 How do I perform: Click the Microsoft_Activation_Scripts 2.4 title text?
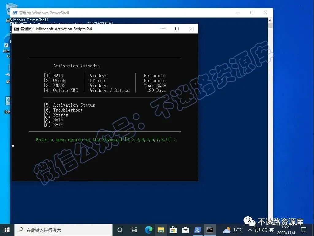(x=64, y=29)
